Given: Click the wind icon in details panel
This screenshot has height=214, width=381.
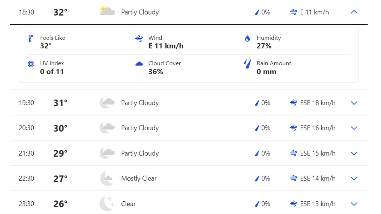Looking at the screenshot, I should coord(139,39).
